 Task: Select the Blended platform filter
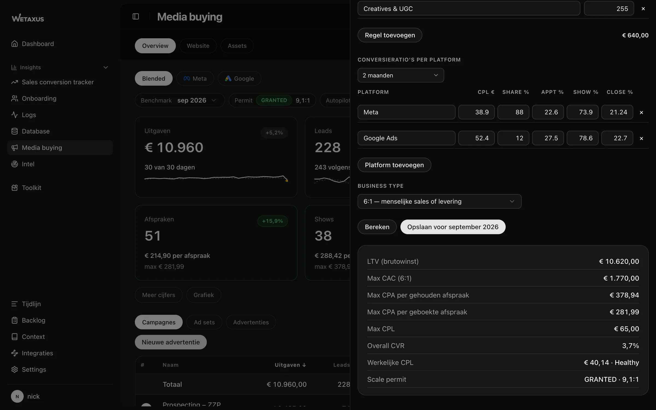(x=154, y=78)
